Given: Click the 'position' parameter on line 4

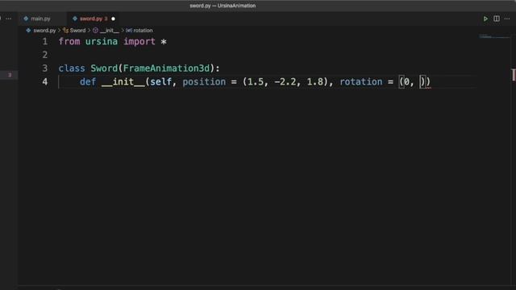Looking at the screenshot, I should (x=204, y=81).
